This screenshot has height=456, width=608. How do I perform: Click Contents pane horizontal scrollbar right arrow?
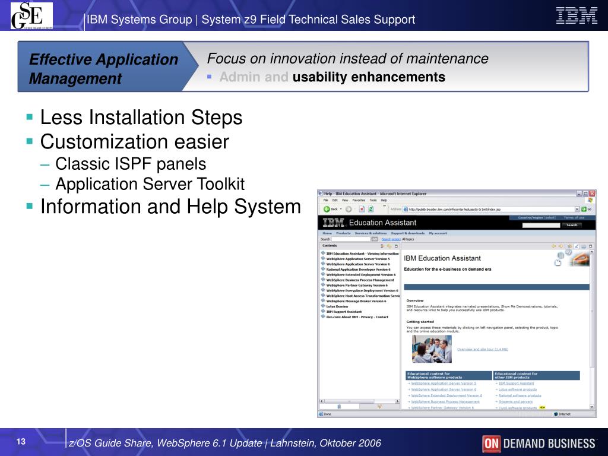(x=397, y=401)
